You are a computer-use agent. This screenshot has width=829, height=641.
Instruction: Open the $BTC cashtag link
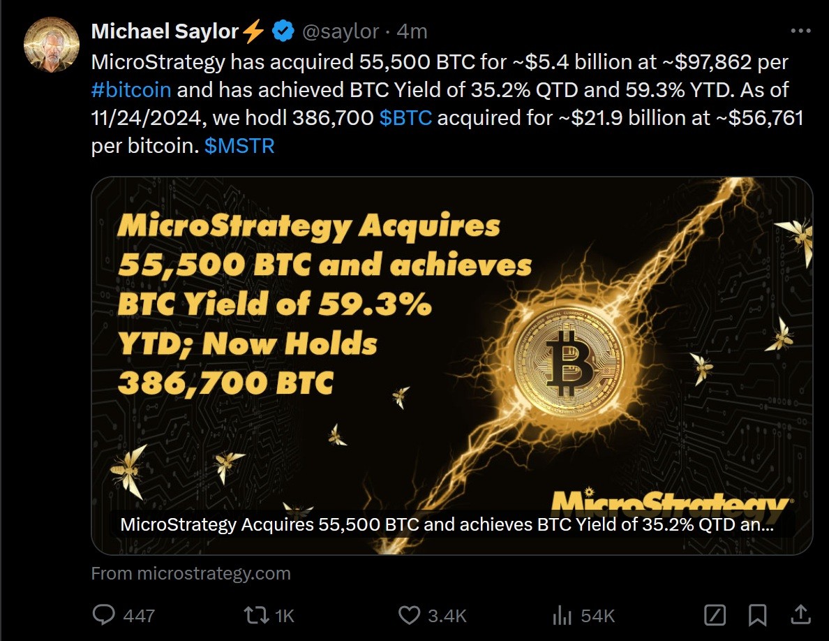click(405, 118)
